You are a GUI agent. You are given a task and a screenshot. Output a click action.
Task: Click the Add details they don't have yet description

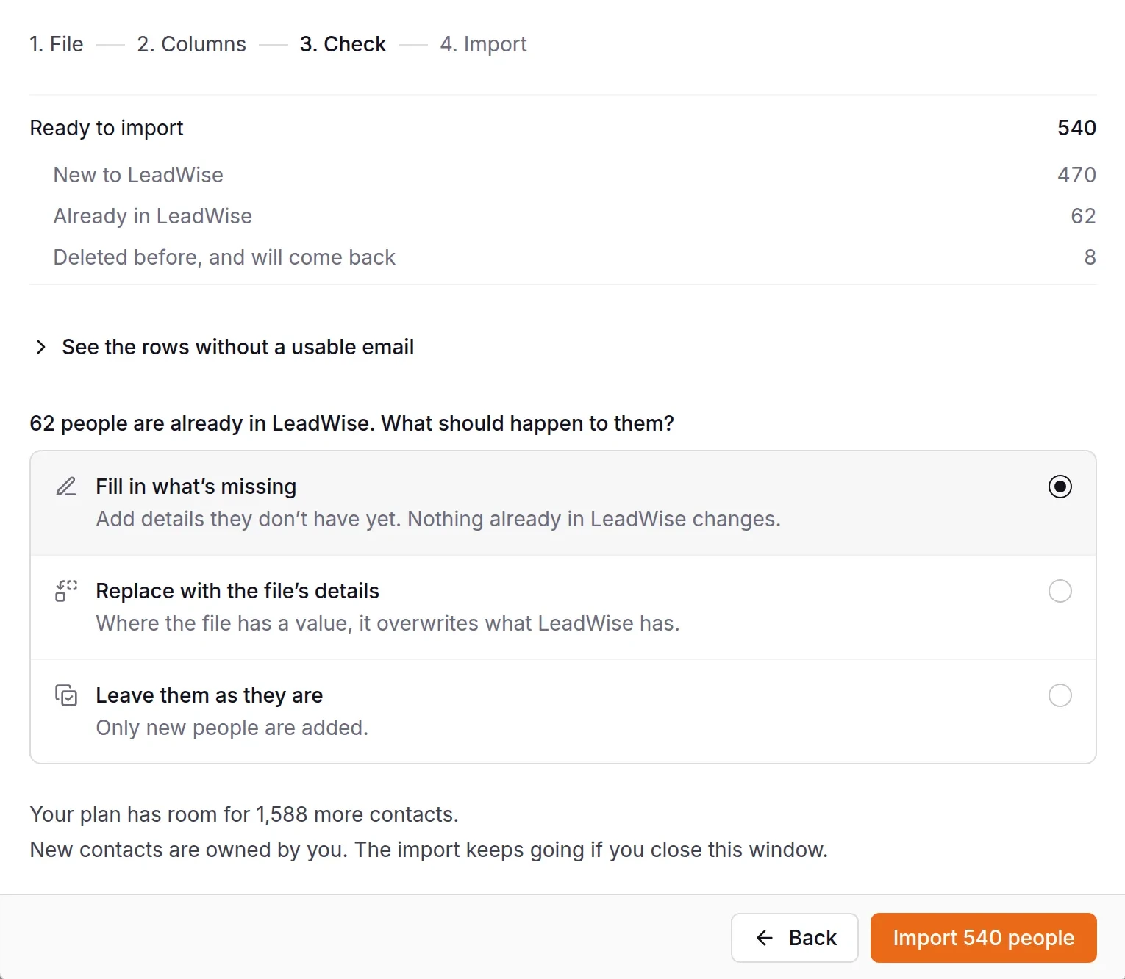point(438,519)
